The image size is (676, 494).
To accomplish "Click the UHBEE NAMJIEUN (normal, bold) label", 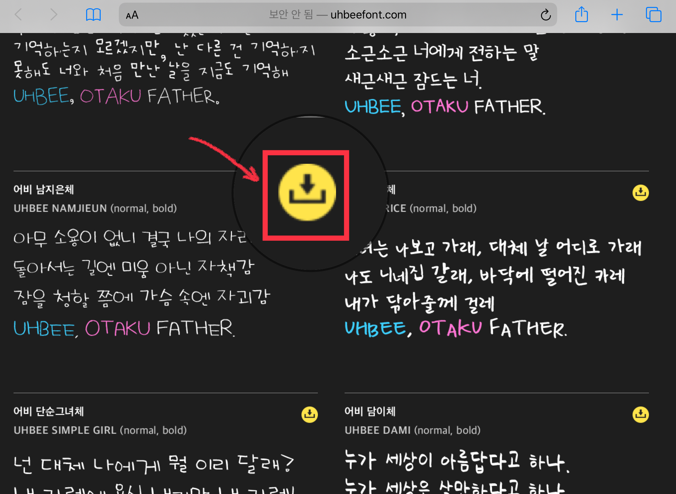I will tap(95, 208).
